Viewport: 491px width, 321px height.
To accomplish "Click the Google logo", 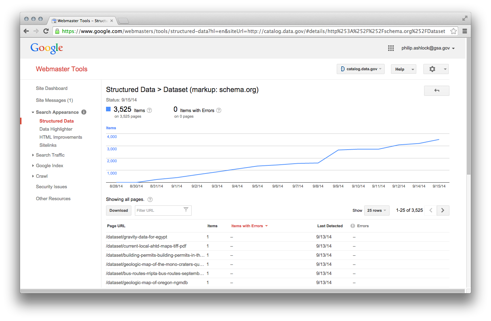I will (46, 48).
